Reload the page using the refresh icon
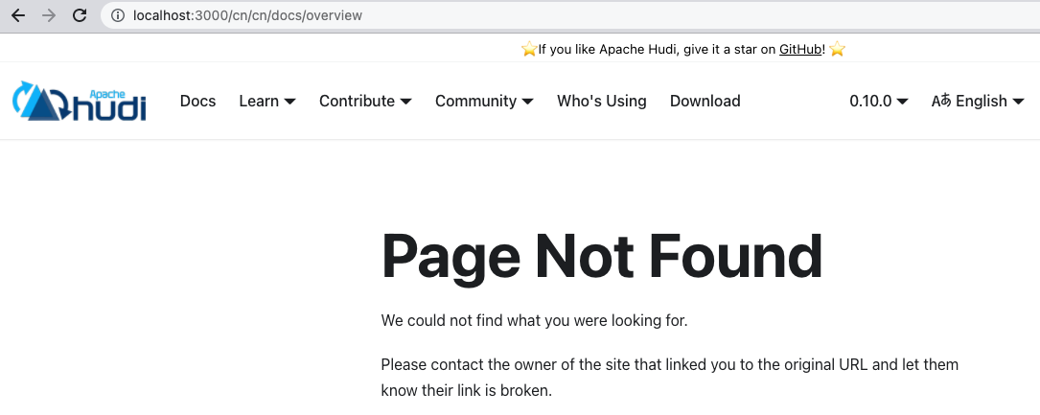This screenshot has width=1040, height=415. coord(80,15)
